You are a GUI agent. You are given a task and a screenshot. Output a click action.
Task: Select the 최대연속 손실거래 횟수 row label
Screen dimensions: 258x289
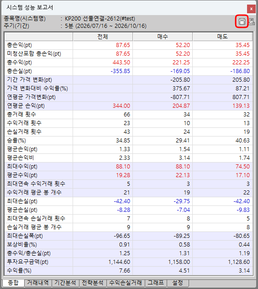tap(36, 218)
